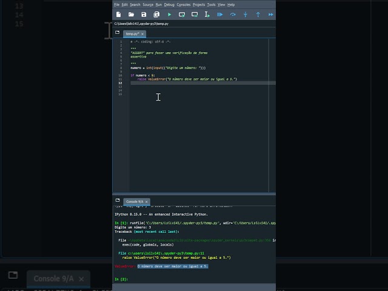Run current cell and advance to next
Image resolution: width=388 pixels, height=291 pixels.
pyautogui.click(x=195, y=15)
